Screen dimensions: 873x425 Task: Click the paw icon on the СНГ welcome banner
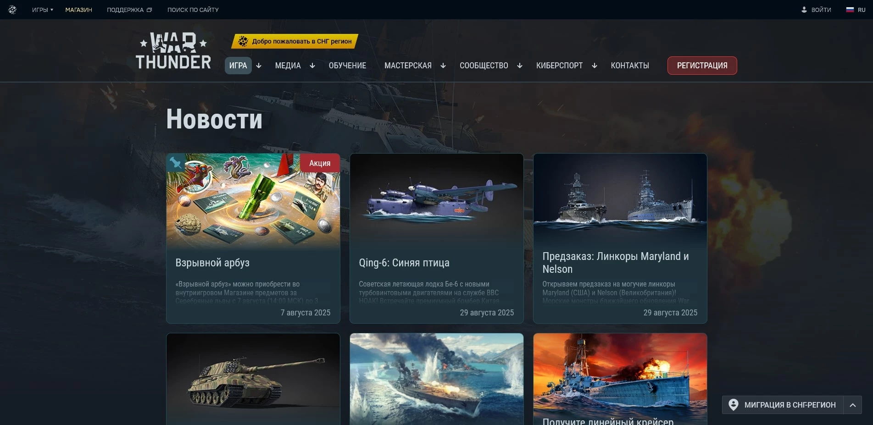(243, 41)
